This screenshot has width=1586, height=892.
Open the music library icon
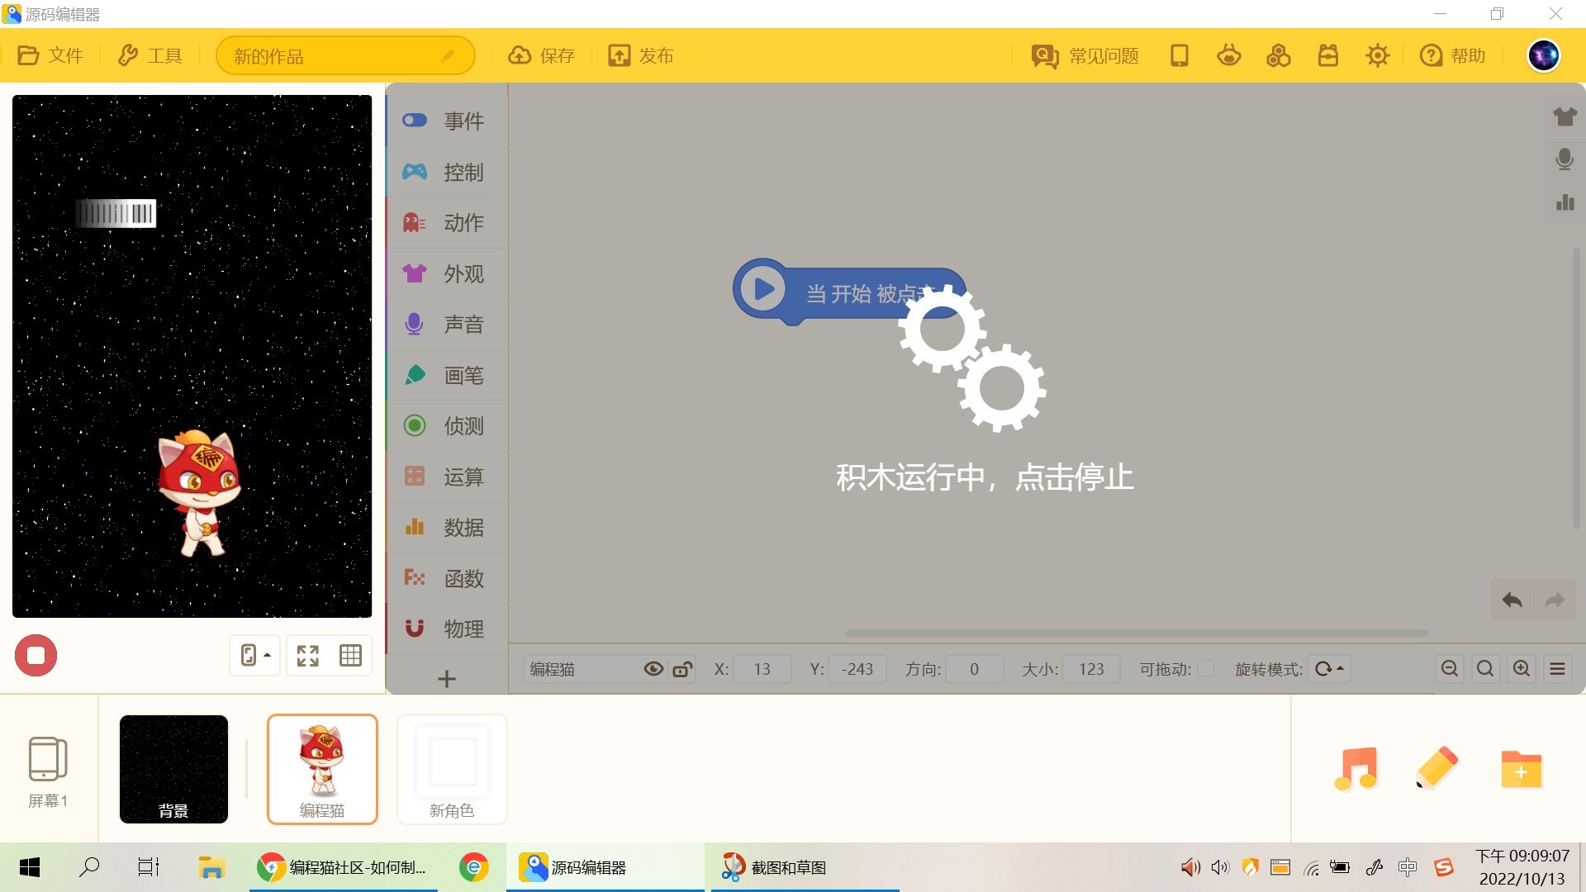click(1356, 769)
